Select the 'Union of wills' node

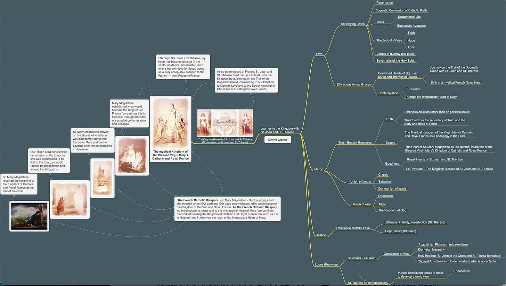(x=361, y=204)
